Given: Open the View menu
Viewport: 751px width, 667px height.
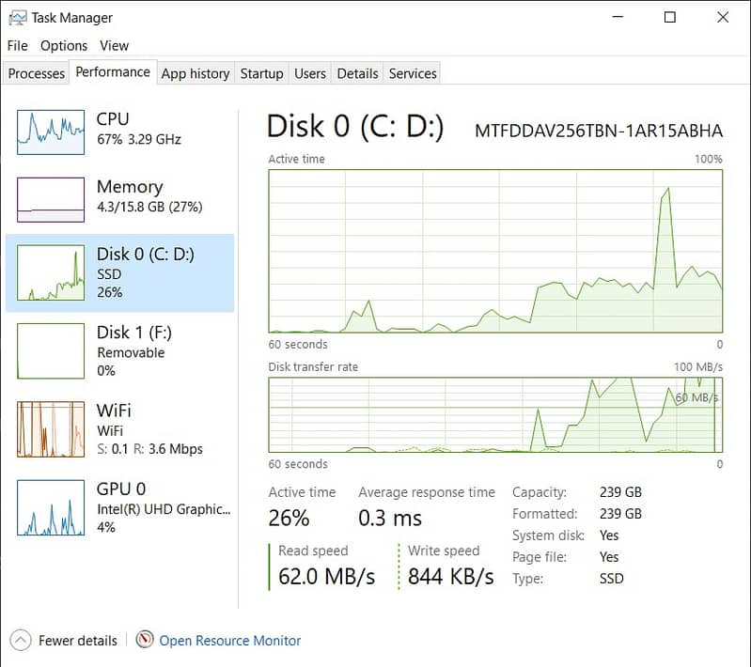Looking at the screenshot, I should tap(114, 45).
